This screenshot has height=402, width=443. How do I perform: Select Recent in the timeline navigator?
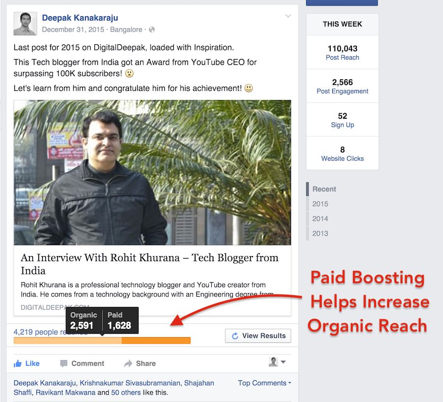coord(324,189)
